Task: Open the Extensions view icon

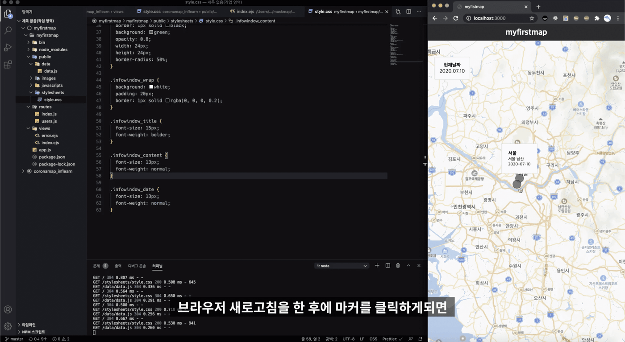Action: (8, 65)
